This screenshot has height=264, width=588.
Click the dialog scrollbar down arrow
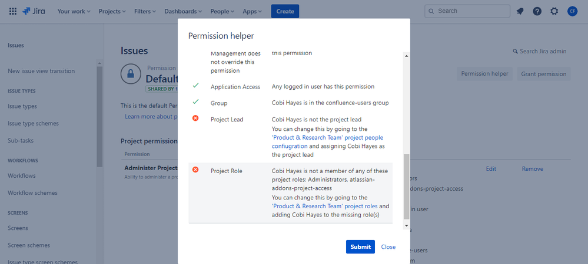(407, 225)
